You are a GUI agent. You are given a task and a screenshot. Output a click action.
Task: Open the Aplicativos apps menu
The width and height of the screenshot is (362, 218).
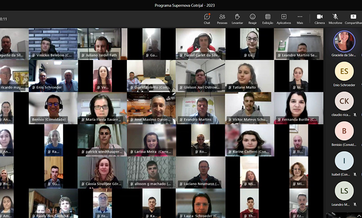click(284, 19)
